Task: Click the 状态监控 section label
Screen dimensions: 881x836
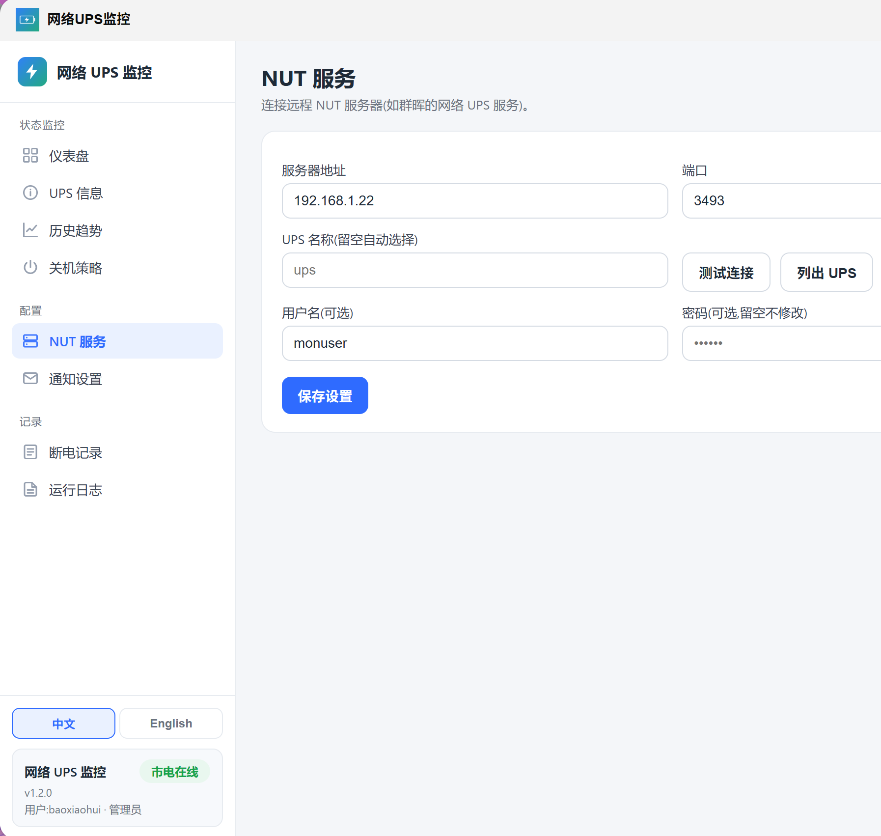Action: 42,125
